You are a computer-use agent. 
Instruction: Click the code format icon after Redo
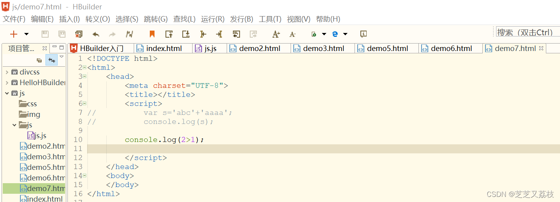(129, 34)
